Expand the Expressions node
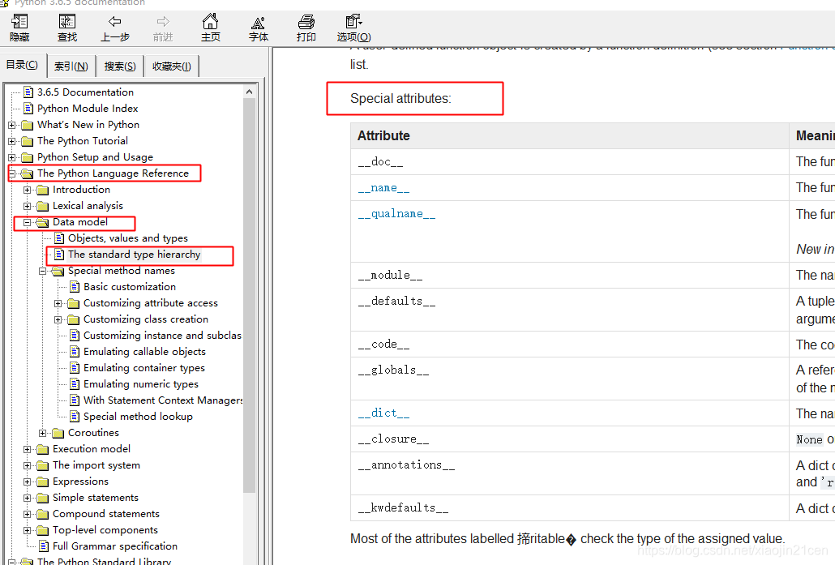Viewport: 835px width, 565px height. (28, 482)
